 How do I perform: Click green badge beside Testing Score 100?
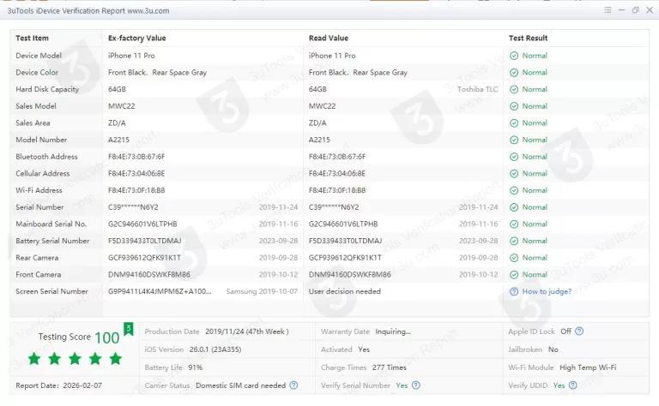pyautogui.click(x=128, y=328)
